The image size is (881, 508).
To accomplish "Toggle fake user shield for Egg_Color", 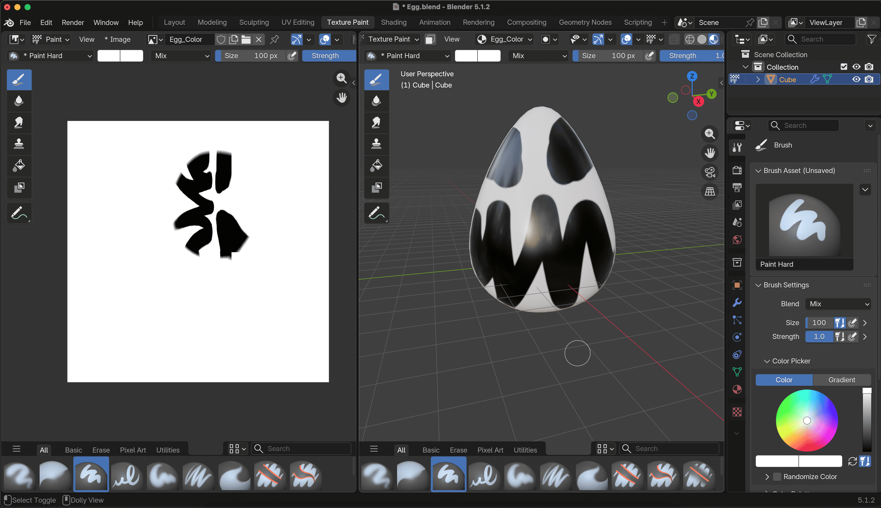I will pyautogui.click(x=221, y=39).
